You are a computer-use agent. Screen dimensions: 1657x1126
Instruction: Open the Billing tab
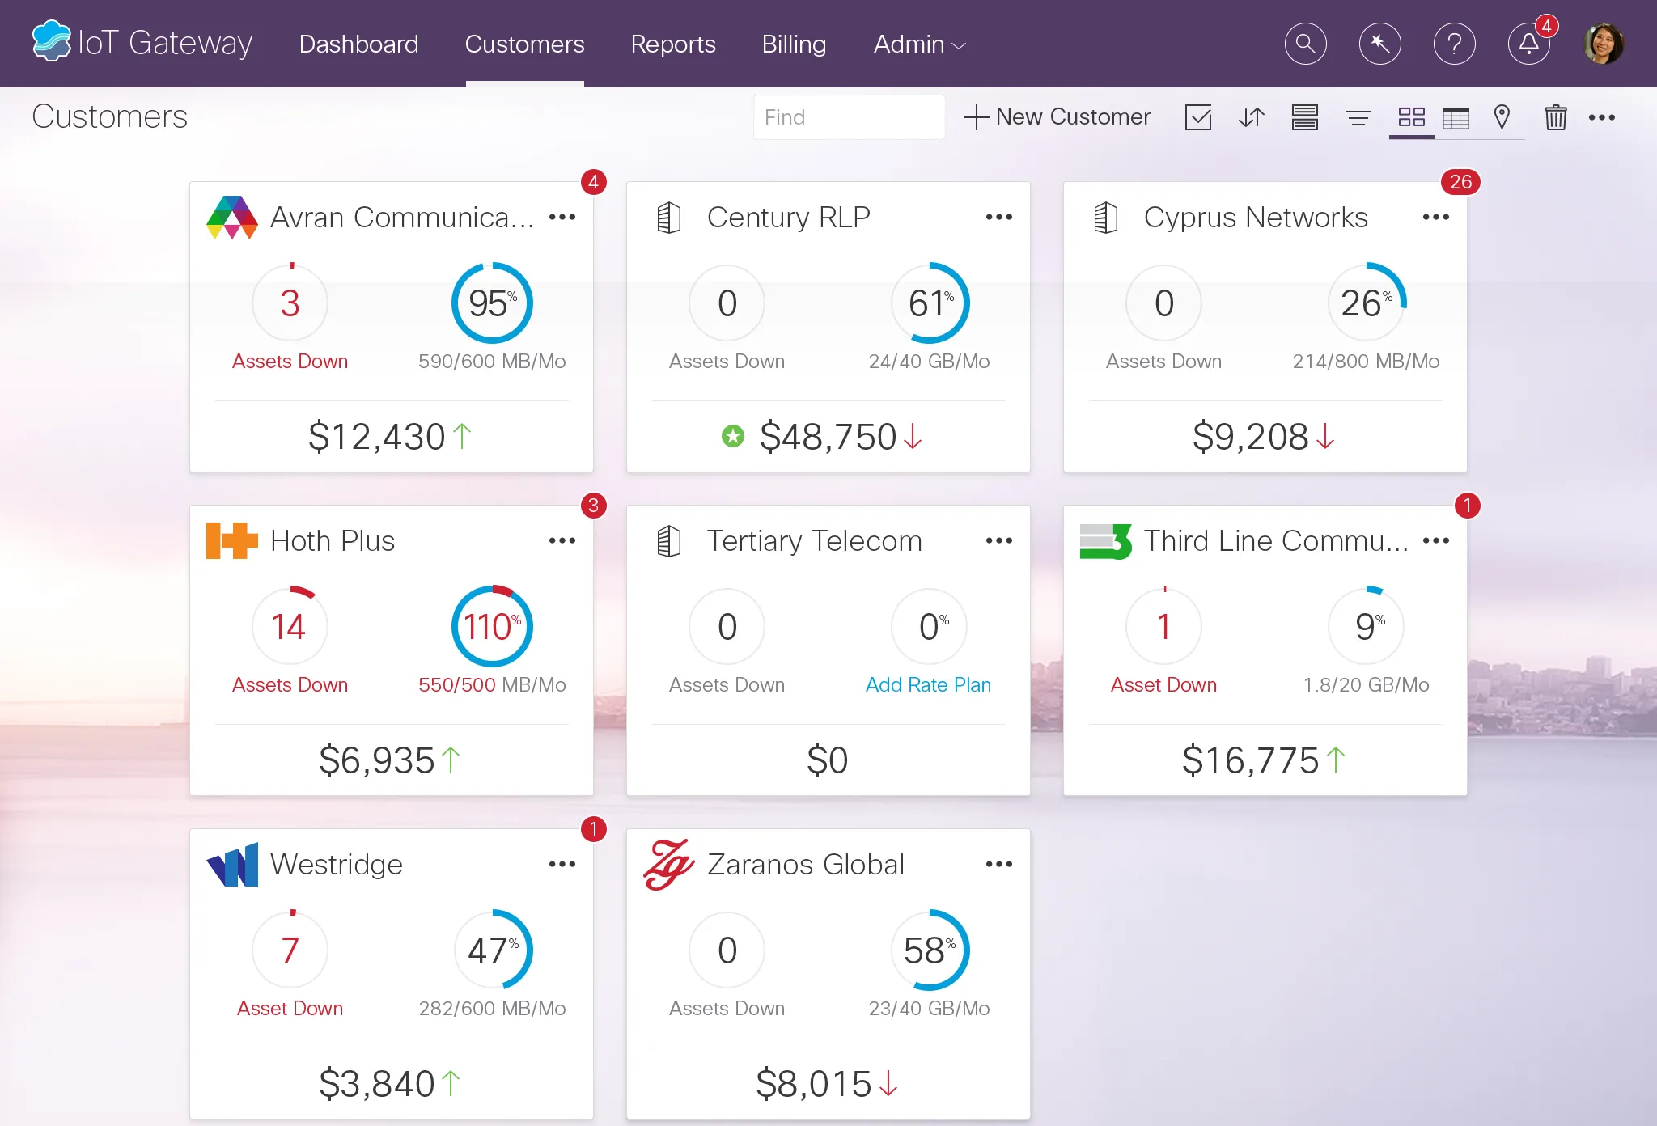[x=794, y=44]
